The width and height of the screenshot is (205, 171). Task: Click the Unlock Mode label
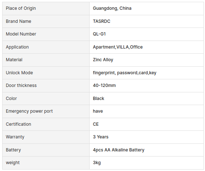point(19,73)
